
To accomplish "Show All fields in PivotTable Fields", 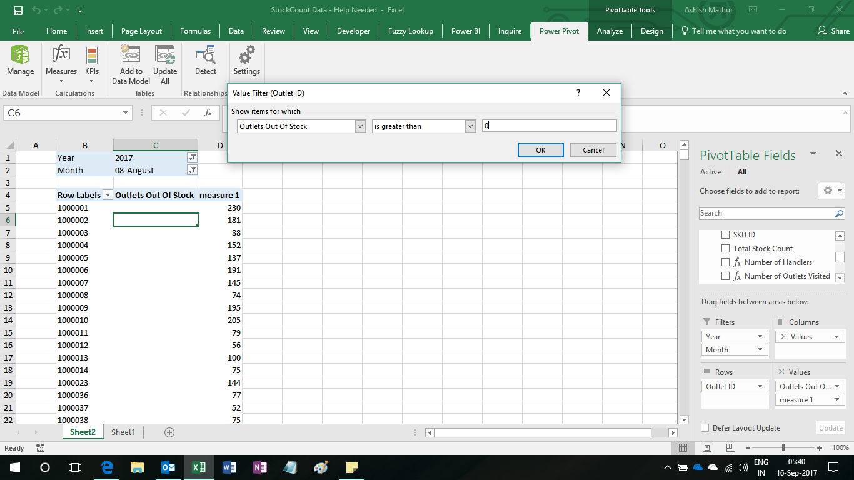I will point(742,172).
